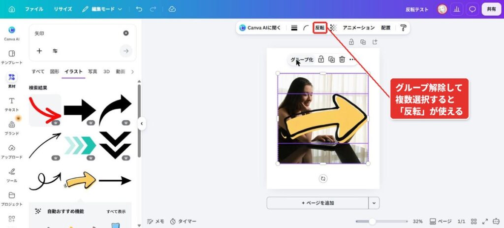Open the line weight icon
504x228 pixels.
click(x=294, y=28)
